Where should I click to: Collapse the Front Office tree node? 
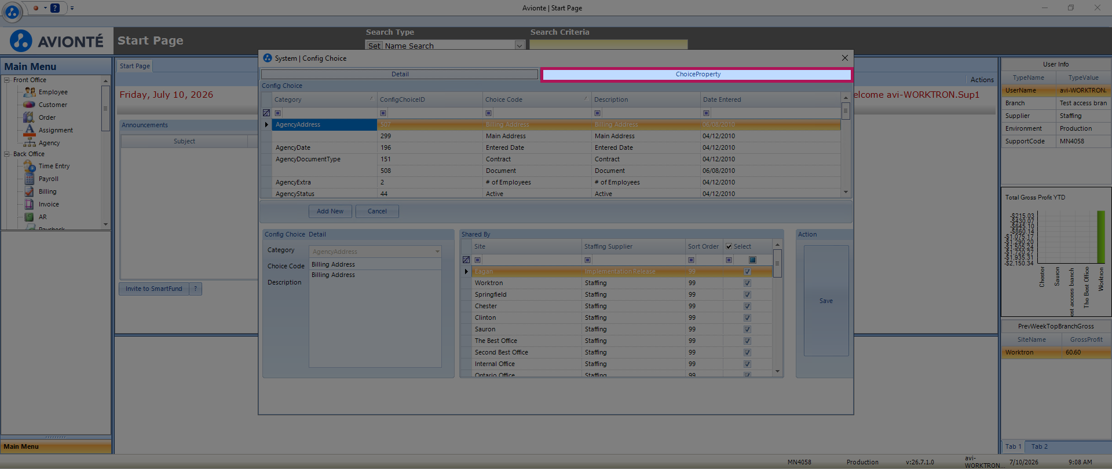point(7,80)
